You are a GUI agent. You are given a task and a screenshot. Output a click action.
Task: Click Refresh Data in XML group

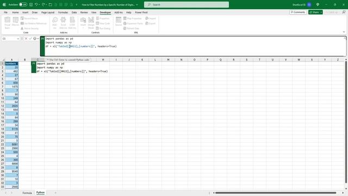(x=132, y=28)
